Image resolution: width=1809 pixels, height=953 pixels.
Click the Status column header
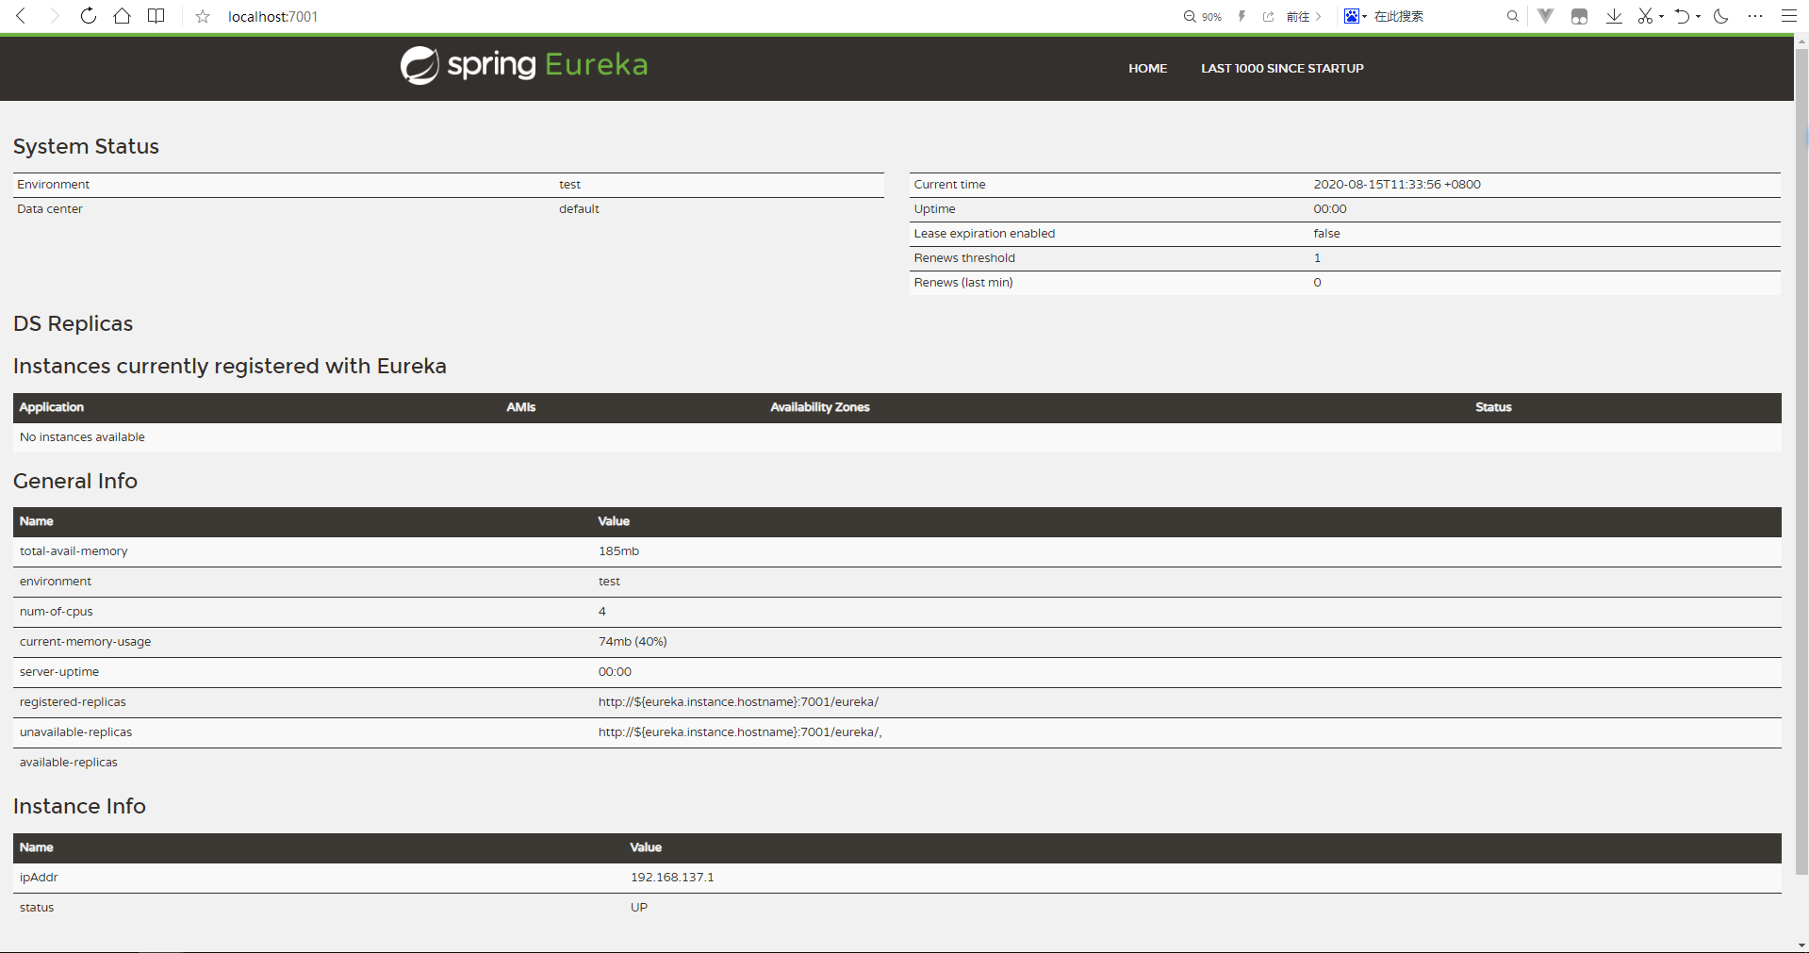(1493, 407)
